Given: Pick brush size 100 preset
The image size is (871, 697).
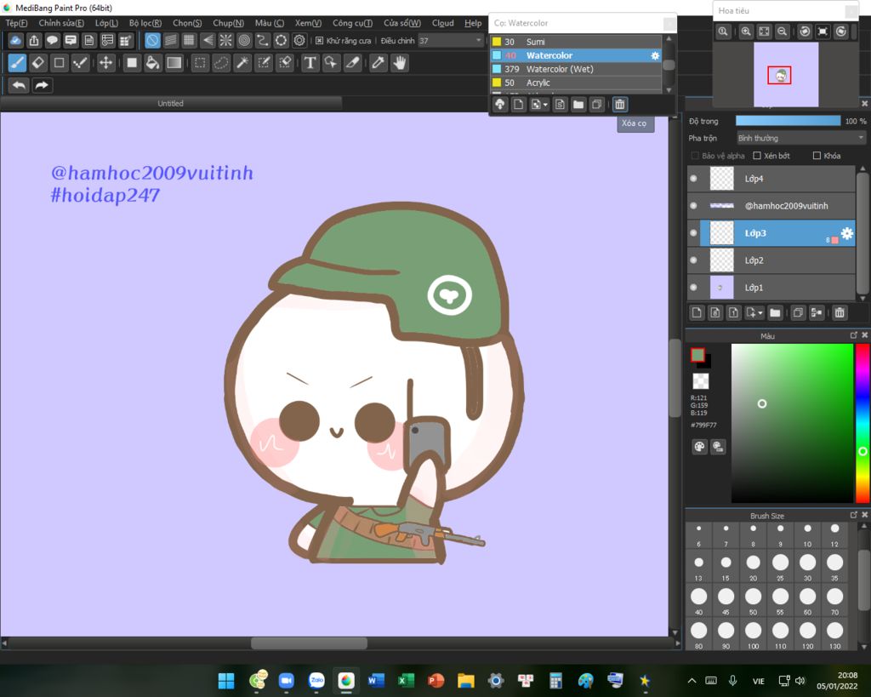Looking at the screenshot, I should tap(753, 634).
